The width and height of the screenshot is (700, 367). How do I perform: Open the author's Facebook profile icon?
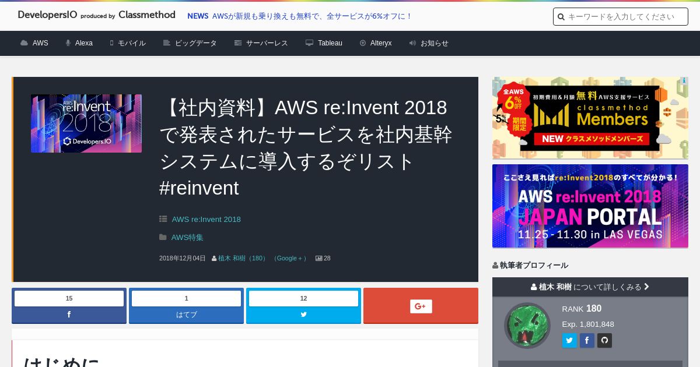coord(587,340)
